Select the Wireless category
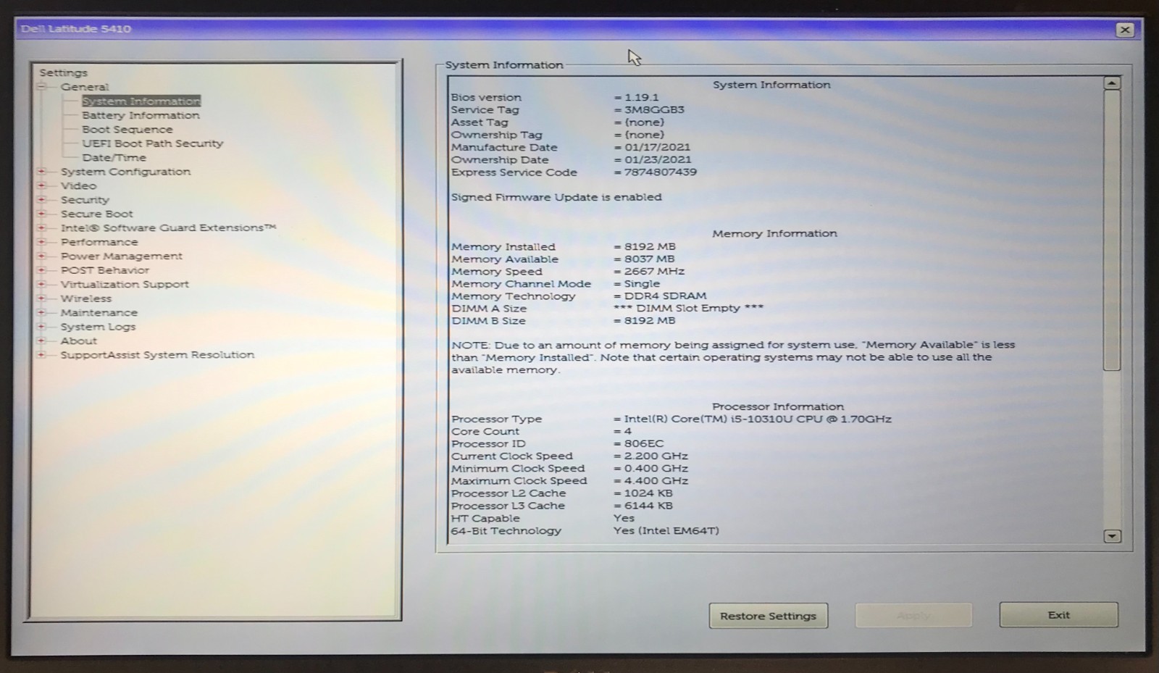The width and height of the screenshot is (1159, 673). pyautogui.click(x=86, y=298)
